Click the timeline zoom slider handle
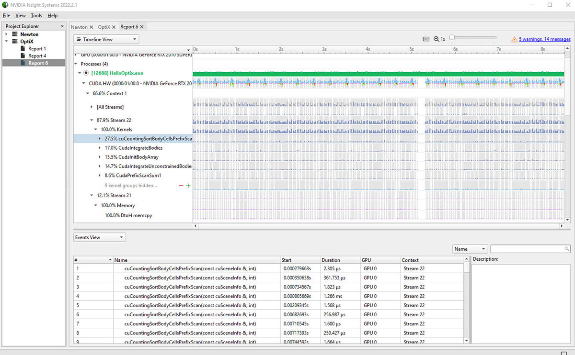Screen dimensions: 575x355 pos(452,37)
